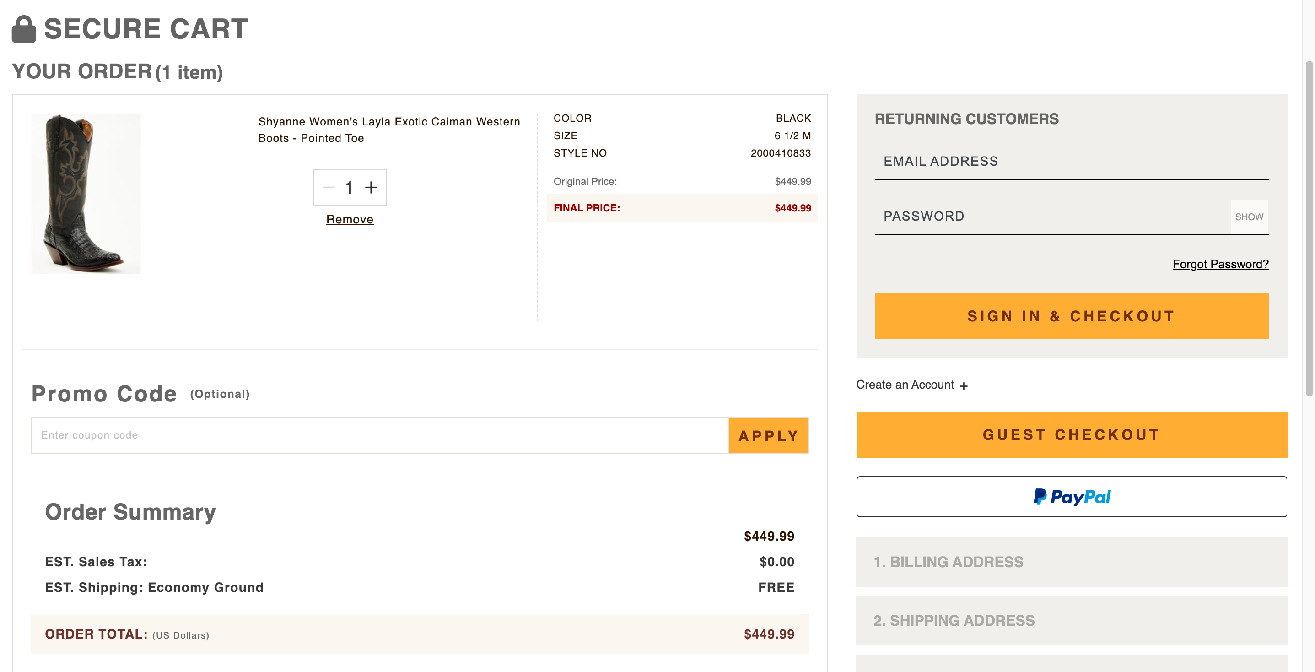Pay with the PayPal button

pos(1072,496)
